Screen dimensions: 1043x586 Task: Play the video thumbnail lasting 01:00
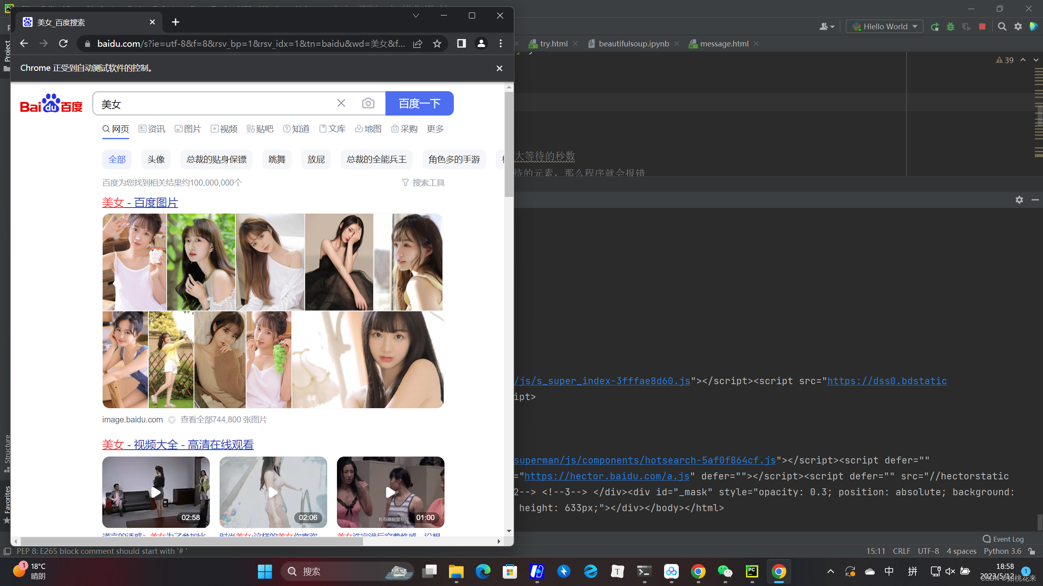(x=391, y=492)
